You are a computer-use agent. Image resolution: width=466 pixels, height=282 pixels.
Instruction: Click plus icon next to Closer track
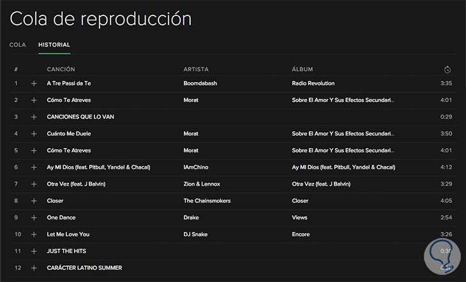(x=34, y=200)
